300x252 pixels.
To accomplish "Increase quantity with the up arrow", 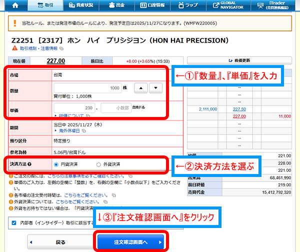I will 142,88.
